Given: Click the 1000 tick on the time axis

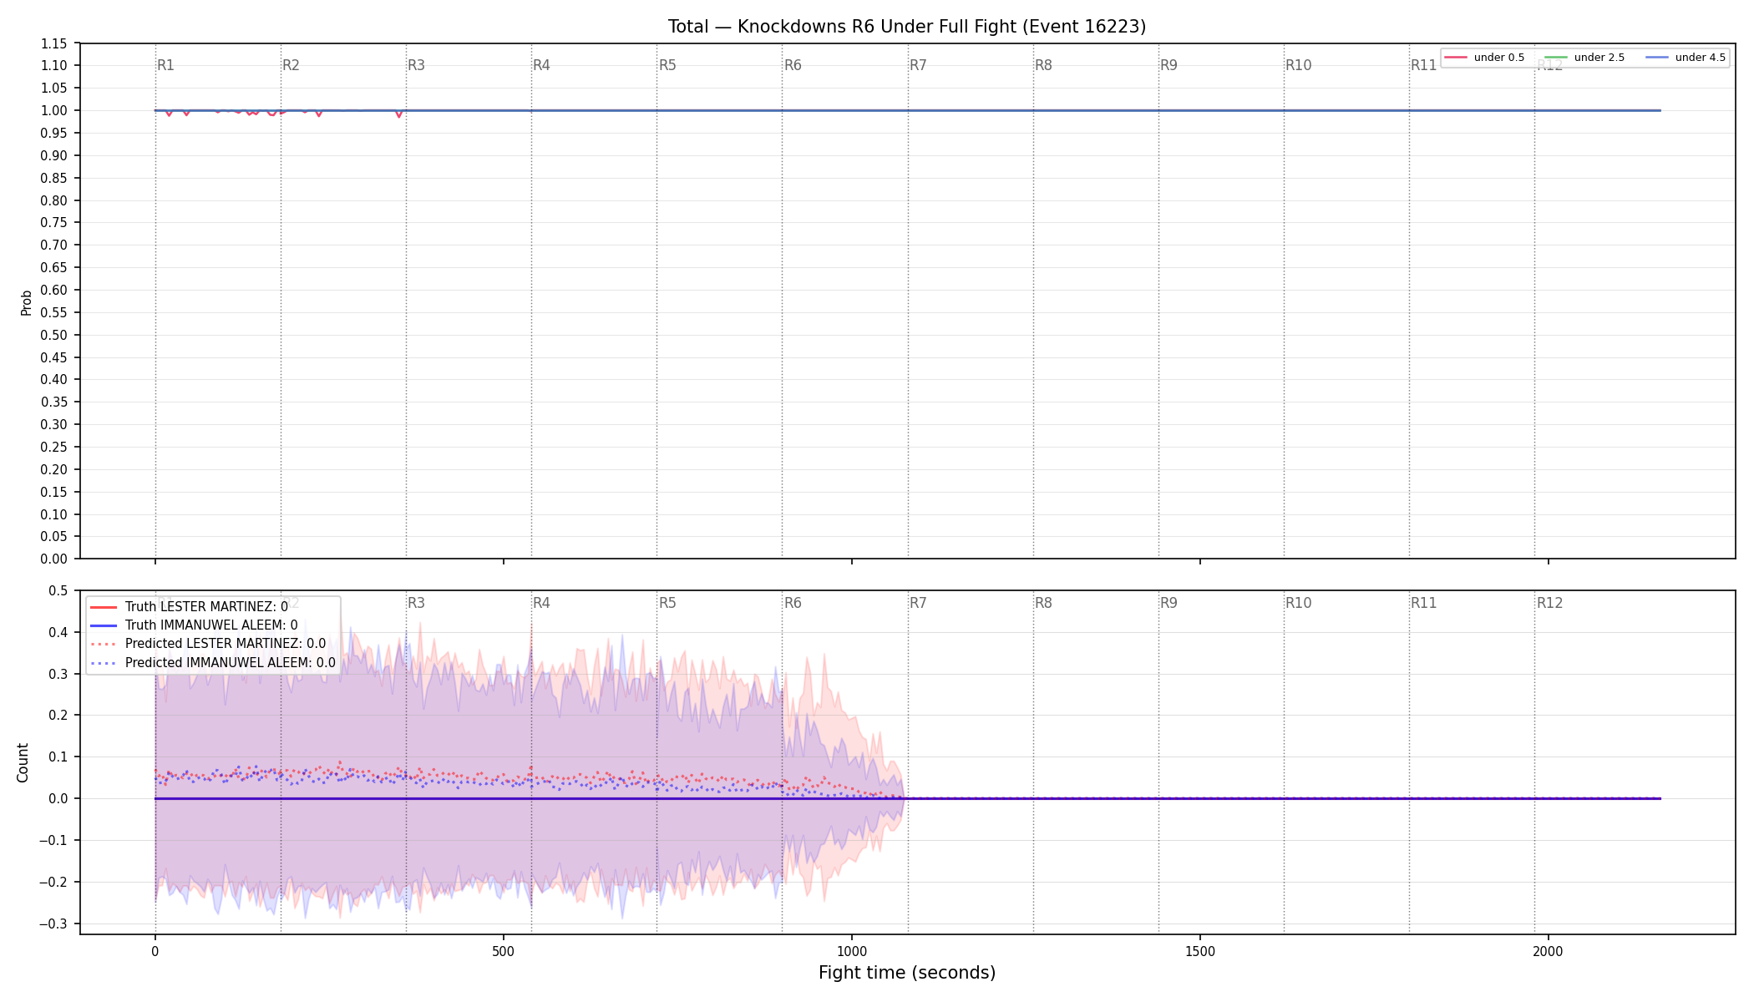Looking at the screenshot, I should 852,951.
